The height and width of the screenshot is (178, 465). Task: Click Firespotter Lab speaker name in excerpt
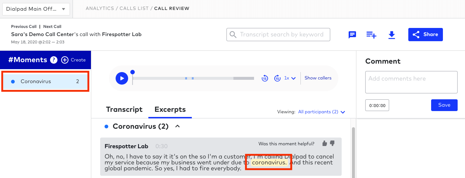(x=126, y=146)
